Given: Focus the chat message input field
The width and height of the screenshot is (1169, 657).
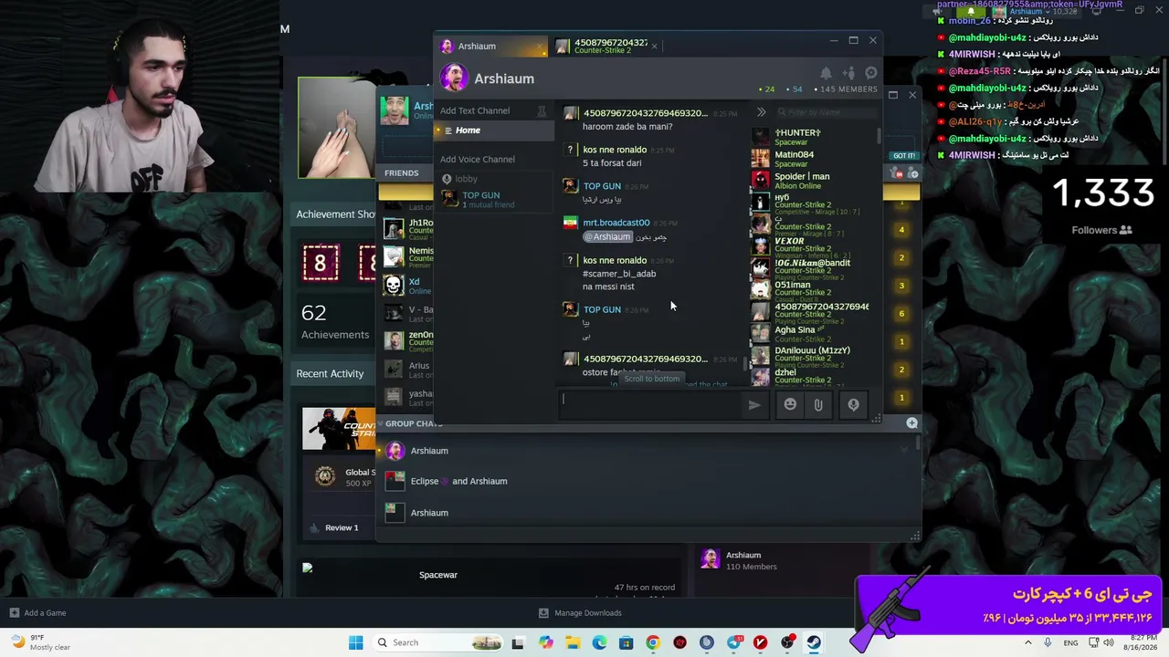Looking at the screenshot, I should pos(651,404).
